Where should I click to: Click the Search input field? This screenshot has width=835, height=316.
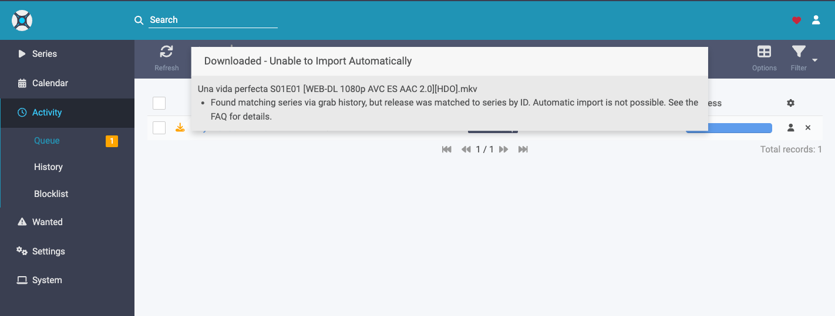tap(213, 20)
